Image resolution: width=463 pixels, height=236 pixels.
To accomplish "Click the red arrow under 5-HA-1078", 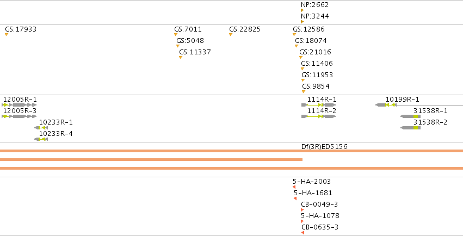I will pos(303,221).
